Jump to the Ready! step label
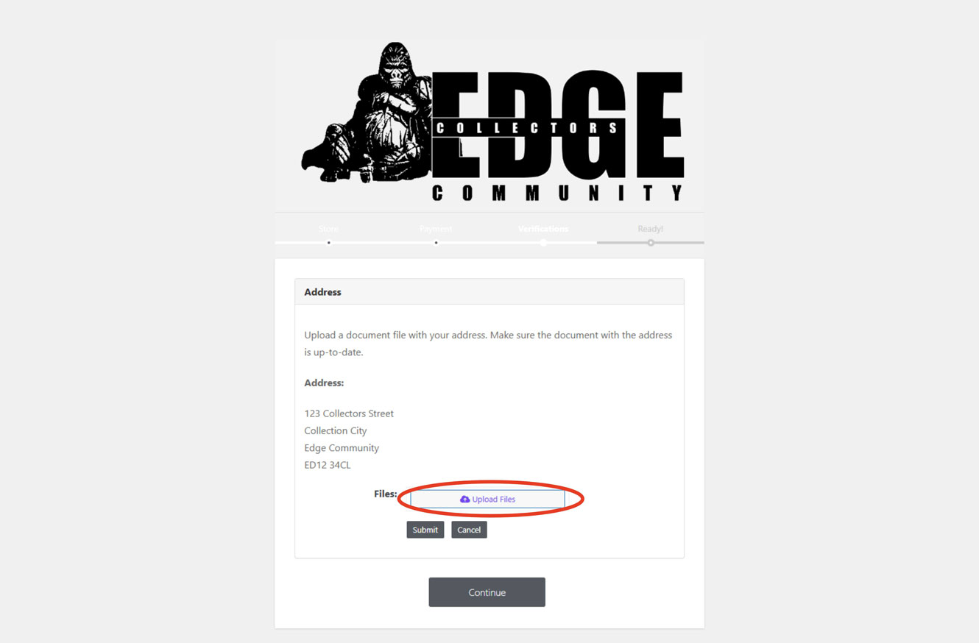 click(651, 229)
